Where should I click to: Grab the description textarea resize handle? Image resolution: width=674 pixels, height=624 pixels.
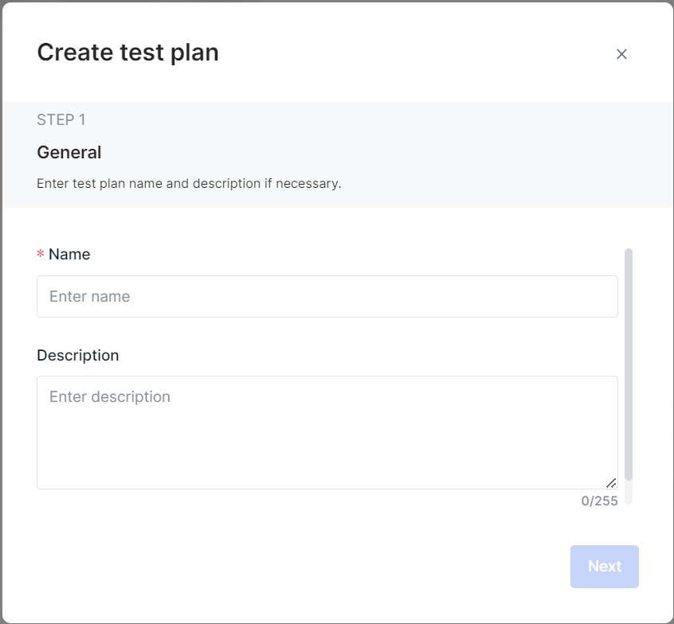pos(611,483)
